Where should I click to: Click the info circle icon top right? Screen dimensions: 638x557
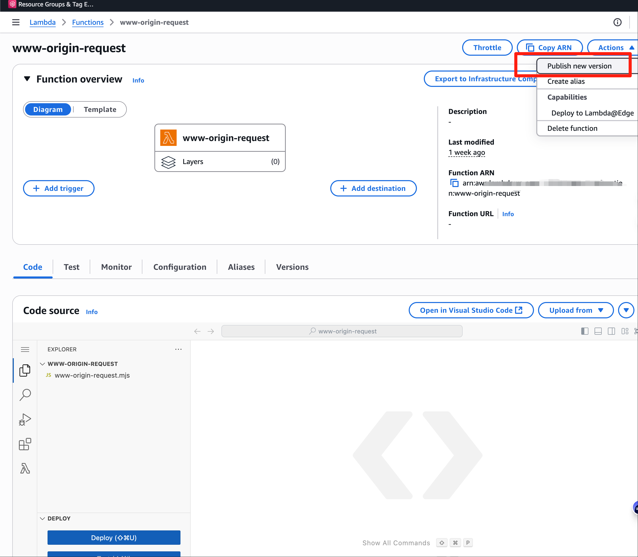(x=617, y=22)
